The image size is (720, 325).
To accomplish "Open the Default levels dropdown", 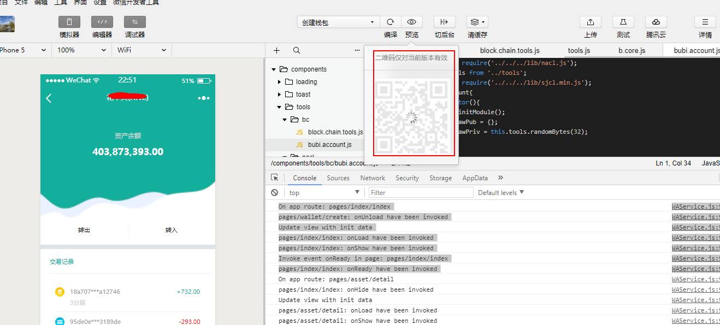I will [x=501, y=193].
